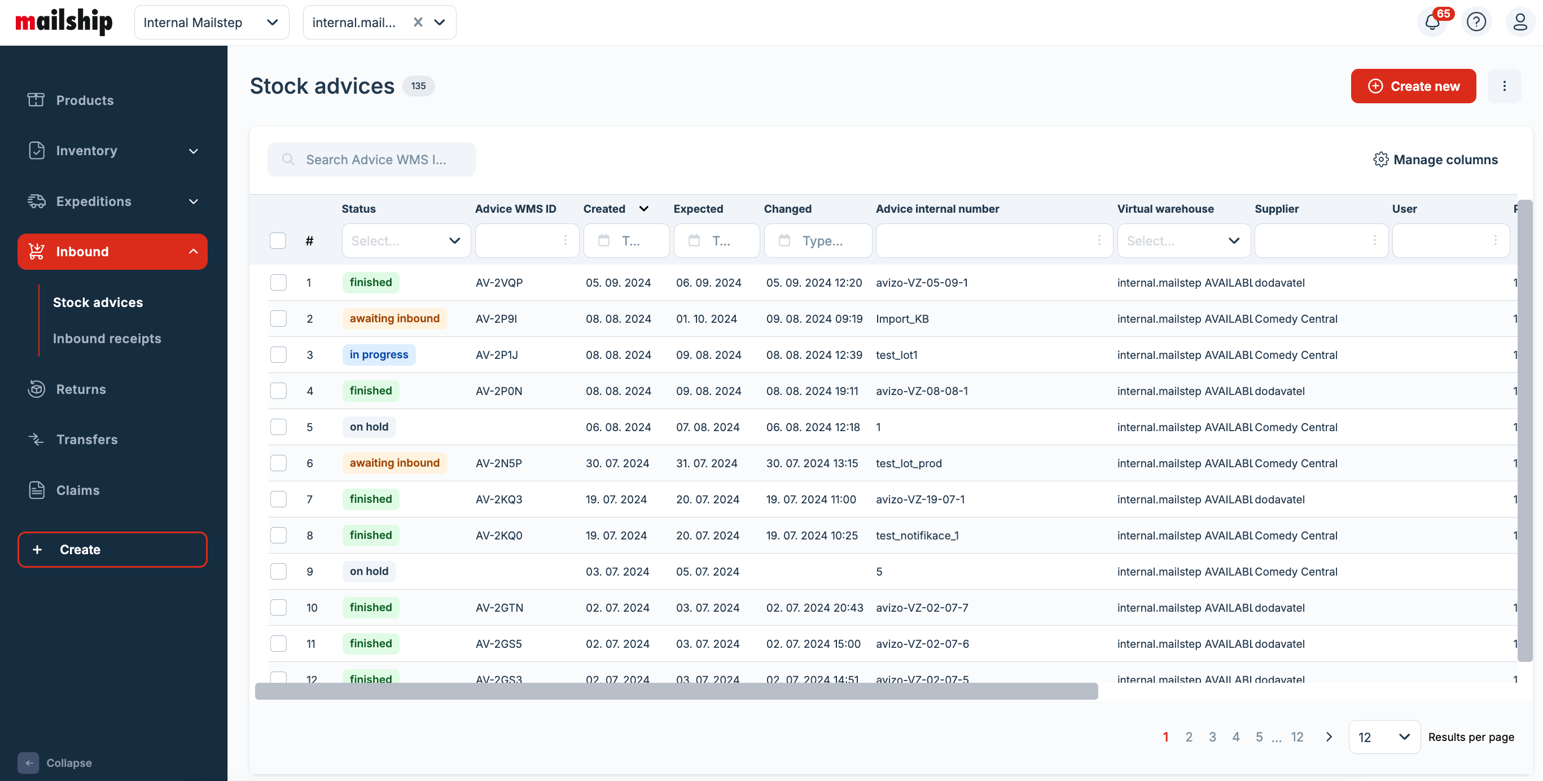1543x781 pixels.
Task: Tick the checkbox for row 3
Action: click(278, 354)
